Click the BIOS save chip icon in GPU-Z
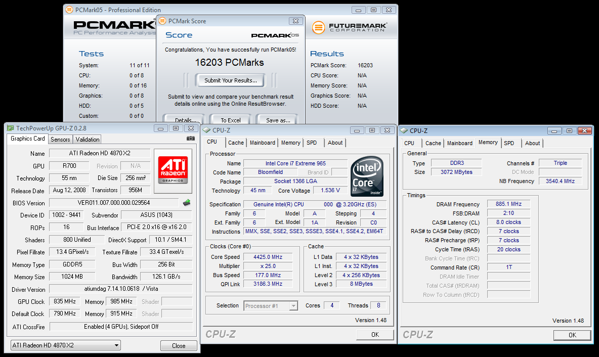This screenshot has height=357, width=599. (186, 203)
